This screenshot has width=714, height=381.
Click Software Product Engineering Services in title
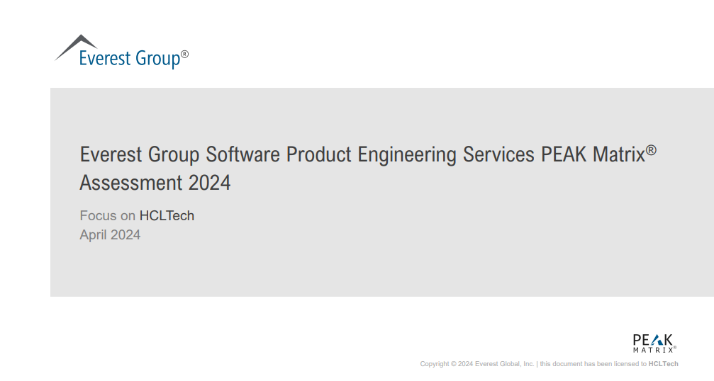tap(371, 154)
